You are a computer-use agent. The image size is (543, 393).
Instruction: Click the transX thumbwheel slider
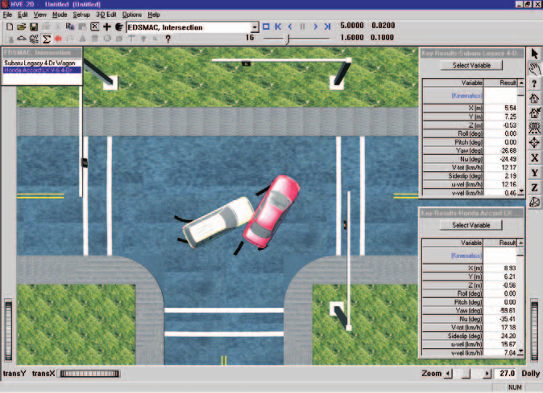(89, 374)
